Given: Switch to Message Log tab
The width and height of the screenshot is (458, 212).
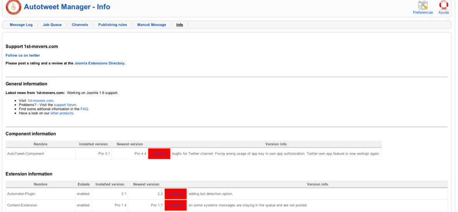Looking at the screenshot, I should pyautogui.click(x=21, y=25).
